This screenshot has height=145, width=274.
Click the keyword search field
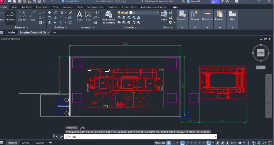click(162, 1)
